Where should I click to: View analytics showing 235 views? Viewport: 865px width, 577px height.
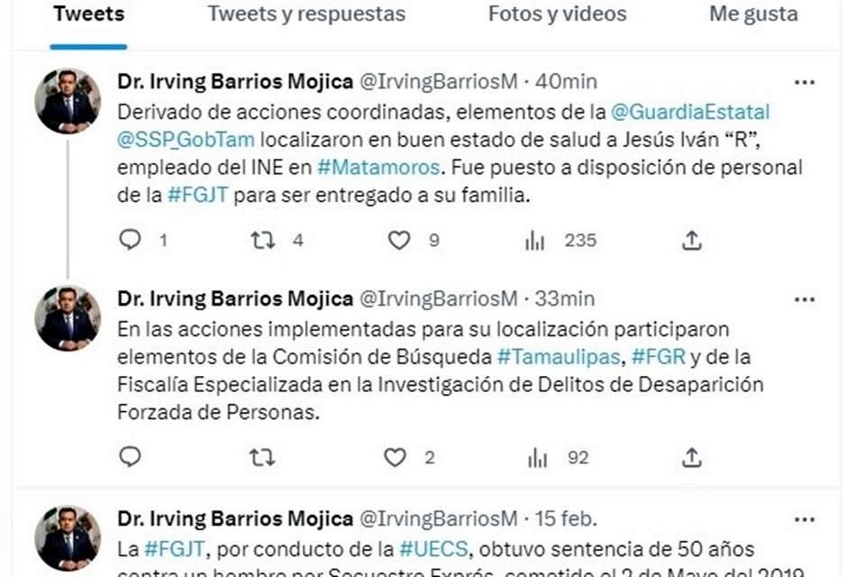[535, 240]
